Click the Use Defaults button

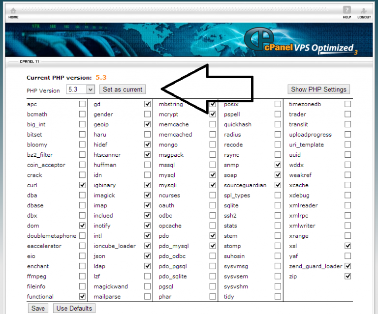pos(74,309)
